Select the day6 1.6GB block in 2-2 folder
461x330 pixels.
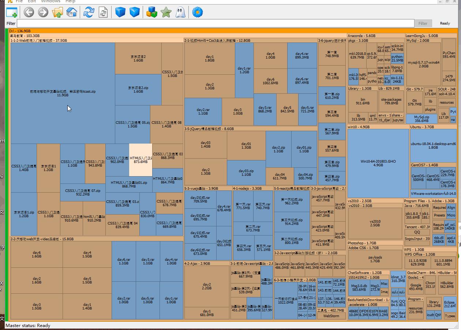[x=37, y=255]
